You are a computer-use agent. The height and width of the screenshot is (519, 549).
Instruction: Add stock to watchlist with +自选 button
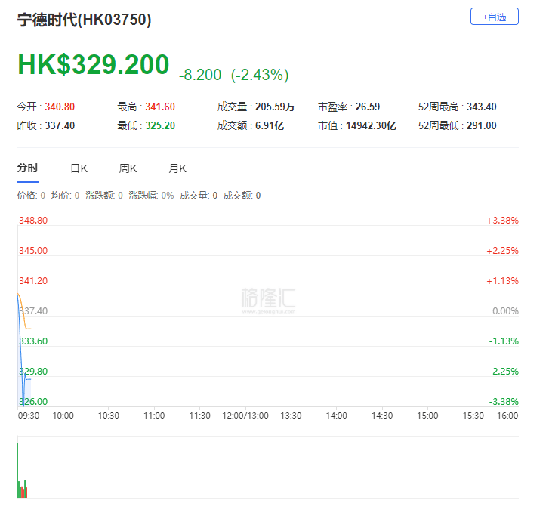click(494, 17)
